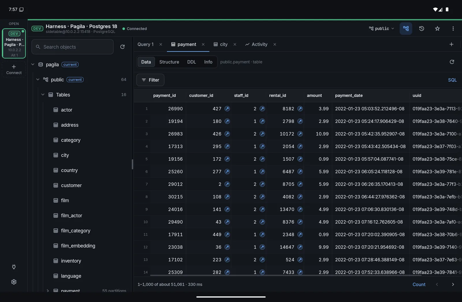
Task: Expand the payment table partitions
Action: [48, 290]
